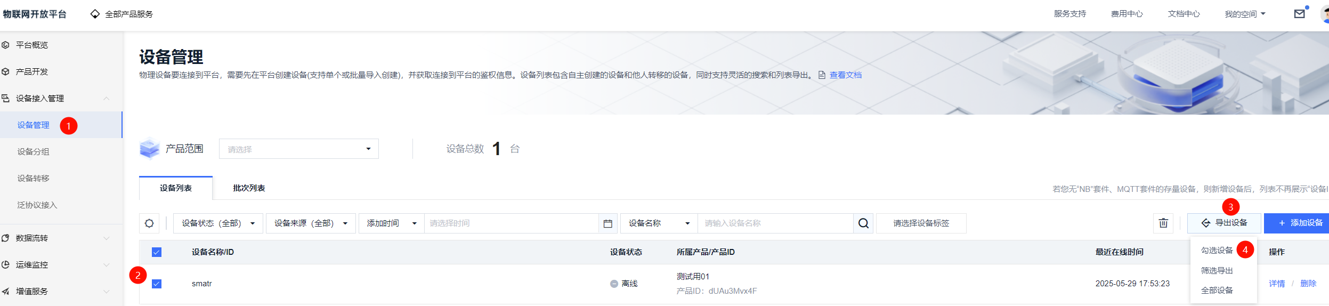Open the 产品范围 请选择 dropdown

click(299, 149)
